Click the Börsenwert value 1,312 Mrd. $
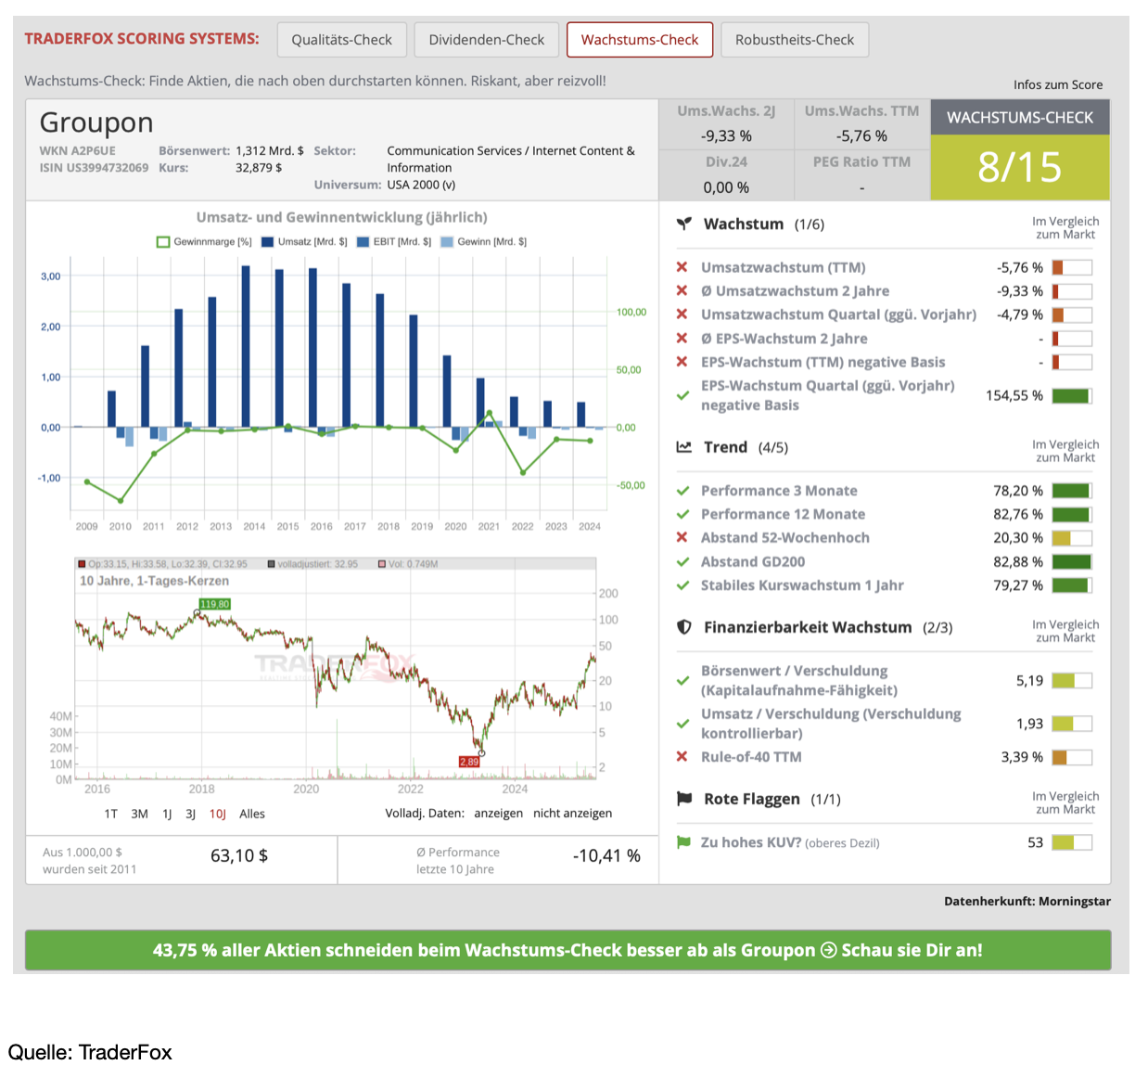 click(270, 150)
